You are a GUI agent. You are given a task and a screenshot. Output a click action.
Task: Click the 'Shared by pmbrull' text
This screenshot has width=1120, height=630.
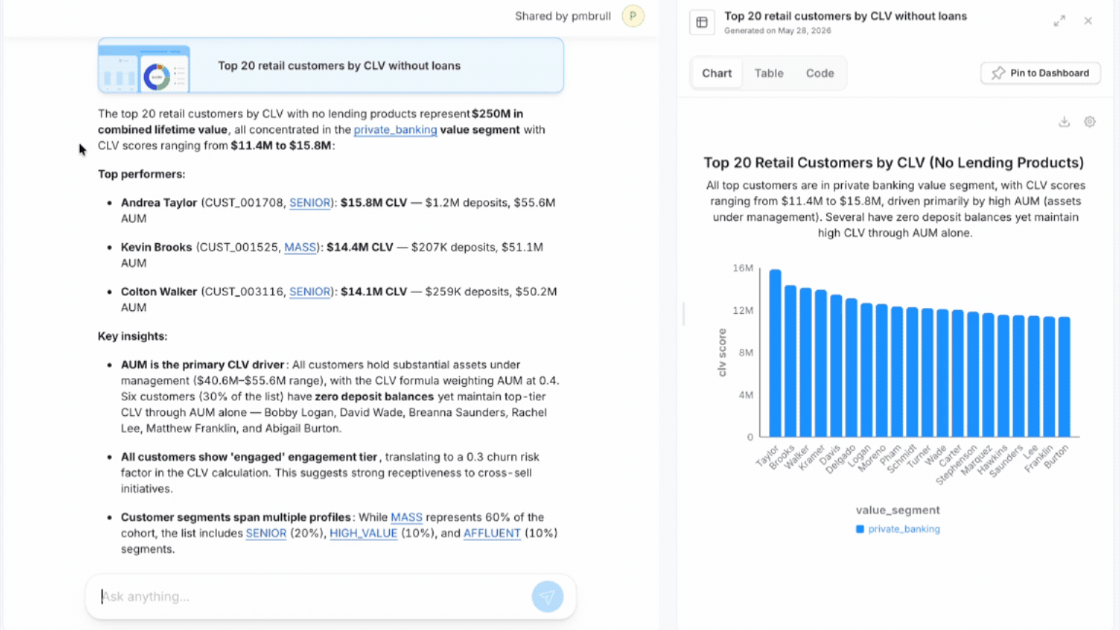tap(563, 16)
